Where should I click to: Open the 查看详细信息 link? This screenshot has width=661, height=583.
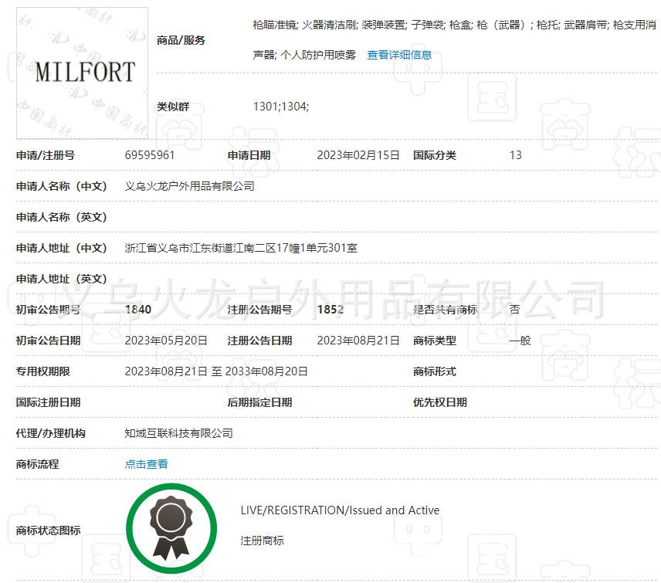[401, 55]
